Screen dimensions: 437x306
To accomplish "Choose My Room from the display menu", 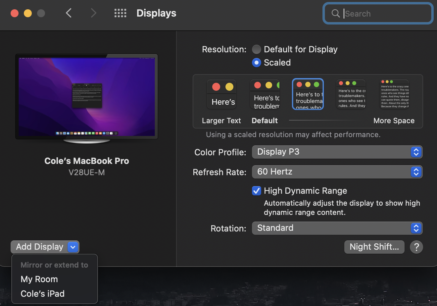I will point(39,279).
